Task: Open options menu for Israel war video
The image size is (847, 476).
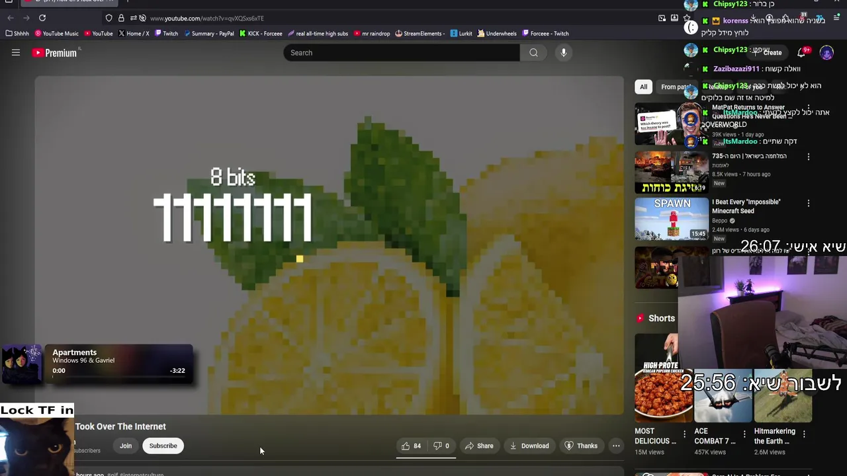Action: point(808,157)
